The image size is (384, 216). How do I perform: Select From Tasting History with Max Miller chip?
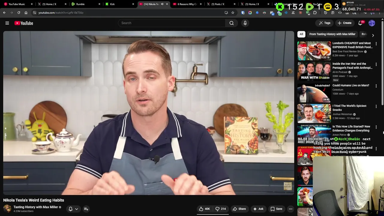332,34
